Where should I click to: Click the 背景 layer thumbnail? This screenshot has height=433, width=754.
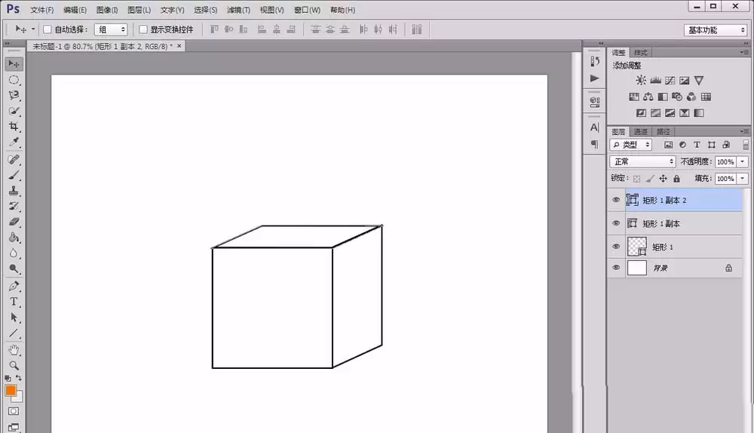(636, 268)
